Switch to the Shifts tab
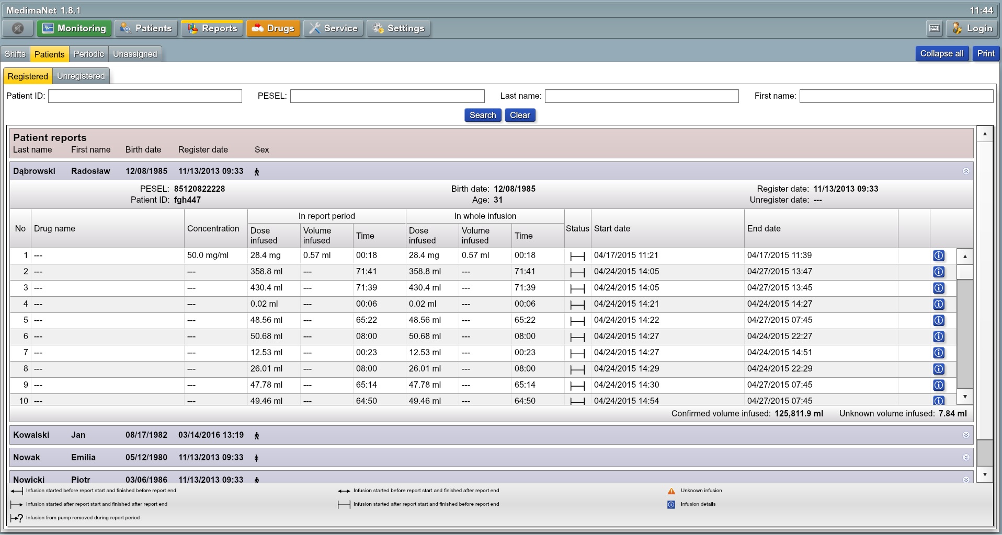Screen dimensions: 1002x535 tap(15, 54)
